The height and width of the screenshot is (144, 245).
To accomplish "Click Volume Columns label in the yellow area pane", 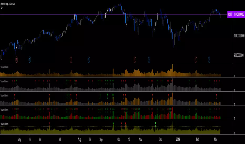I will point(4,124).
